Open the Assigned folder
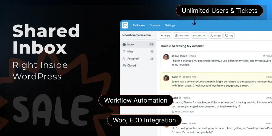Viewport: 272px width, 136px height. coord(133,58)
